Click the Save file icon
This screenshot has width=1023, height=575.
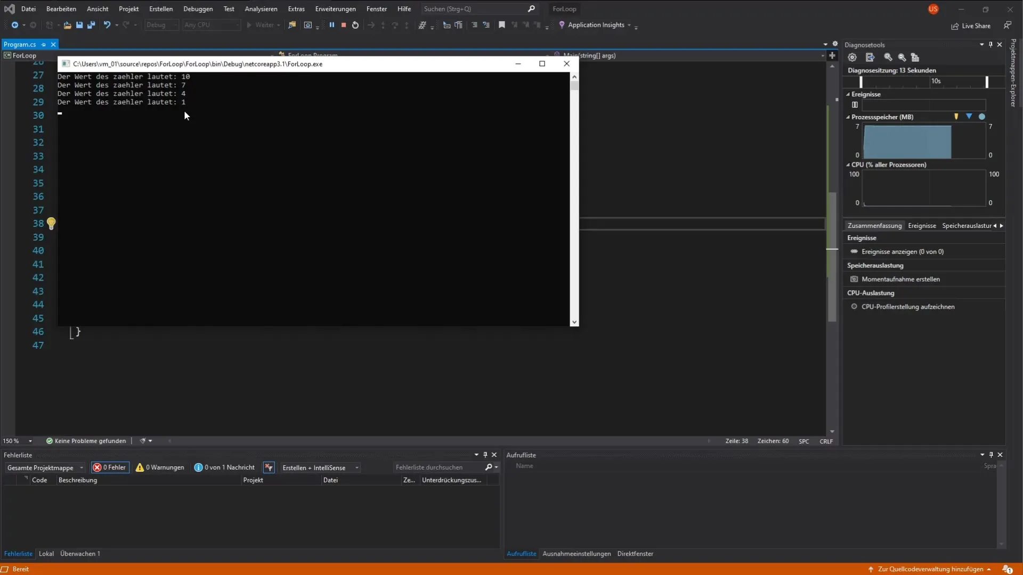(x=79, y=25)
